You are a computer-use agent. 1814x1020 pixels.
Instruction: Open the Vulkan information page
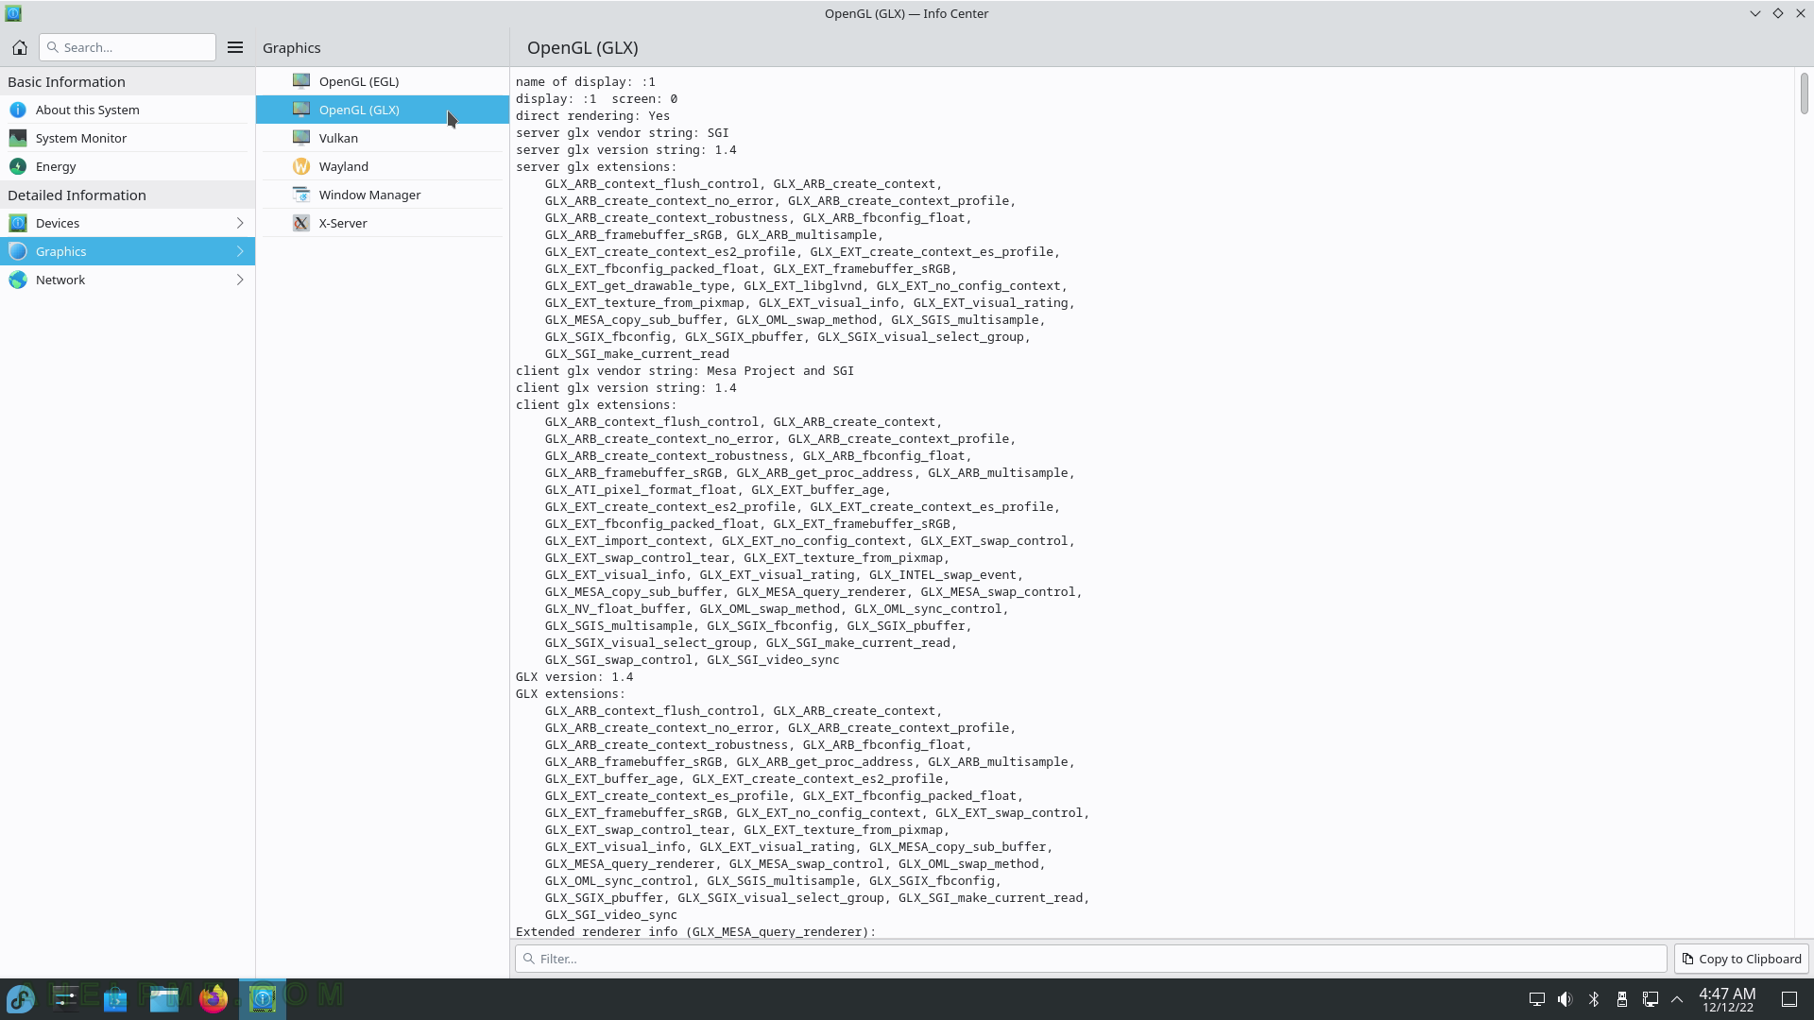(x=383, y=138)
